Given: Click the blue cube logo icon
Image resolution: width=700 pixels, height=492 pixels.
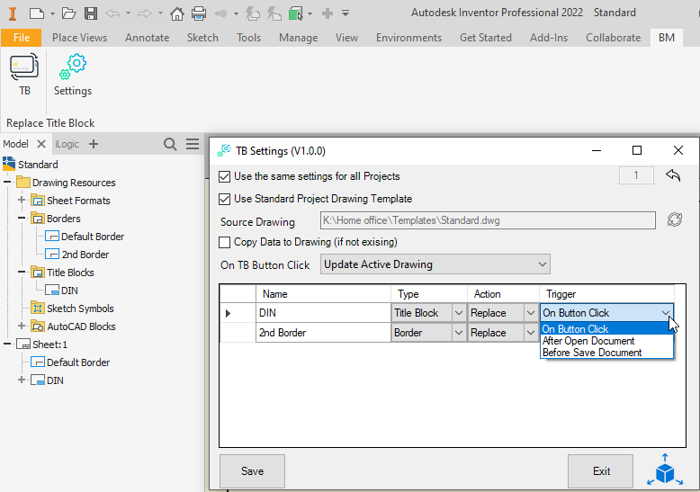Looking at the screenshot, I should (665, 470).
